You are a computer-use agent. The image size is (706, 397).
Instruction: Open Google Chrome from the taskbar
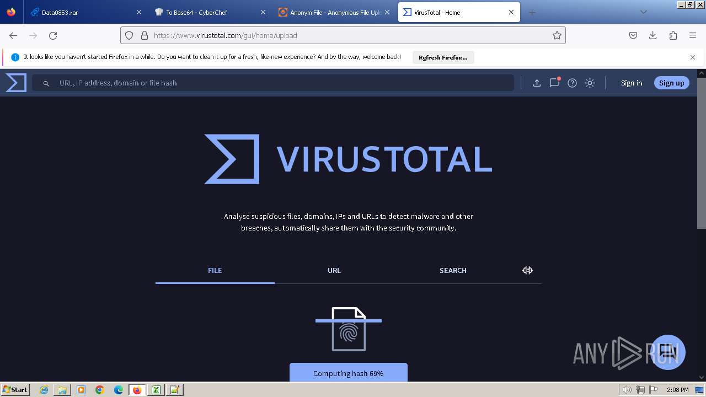(100, 390)
